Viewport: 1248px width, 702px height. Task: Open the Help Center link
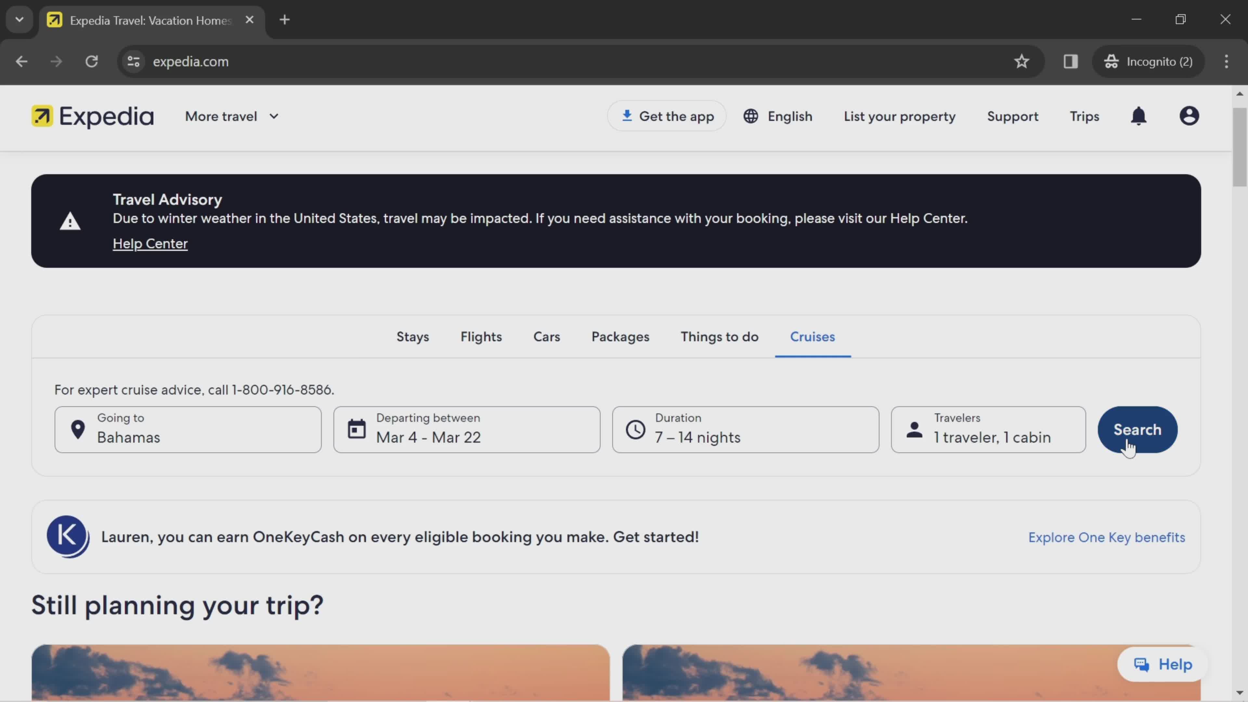(150, 244)
